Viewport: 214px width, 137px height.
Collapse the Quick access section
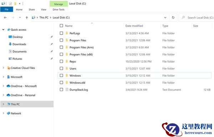(3, 30)
